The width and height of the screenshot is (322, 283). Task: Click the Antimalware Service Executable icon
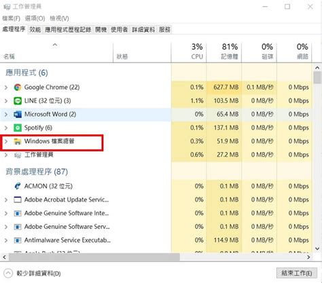18,240
